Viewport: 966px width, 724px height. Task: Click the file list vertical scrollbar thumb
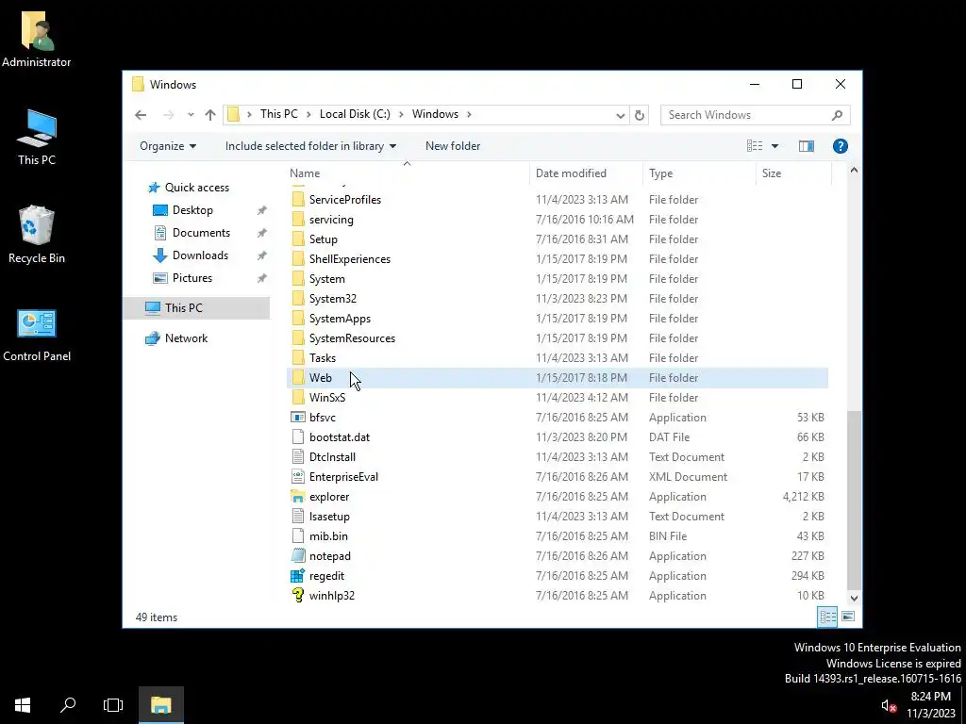pos(854,500)
